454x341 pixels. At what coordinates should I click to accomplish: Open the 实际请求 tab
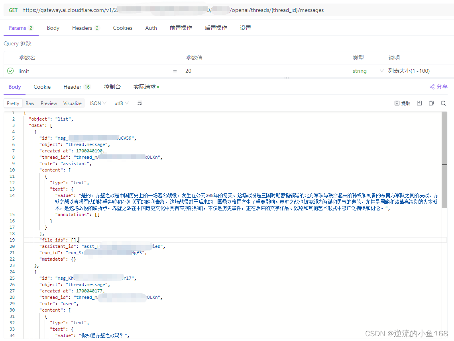click(x=146, y=87)
